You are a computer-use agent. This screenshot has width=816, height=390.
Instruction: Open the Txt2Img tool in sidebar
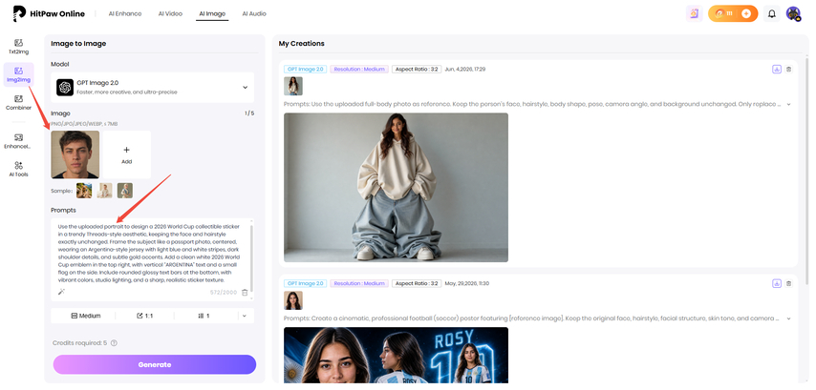click(x=19, y=47)
